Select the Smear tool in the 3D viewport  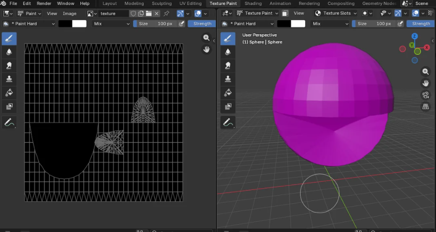click(228, 65)
